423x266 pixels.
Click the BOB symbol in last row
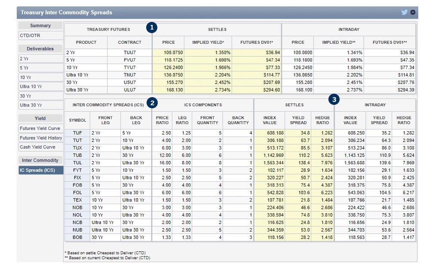coord(77,237)
